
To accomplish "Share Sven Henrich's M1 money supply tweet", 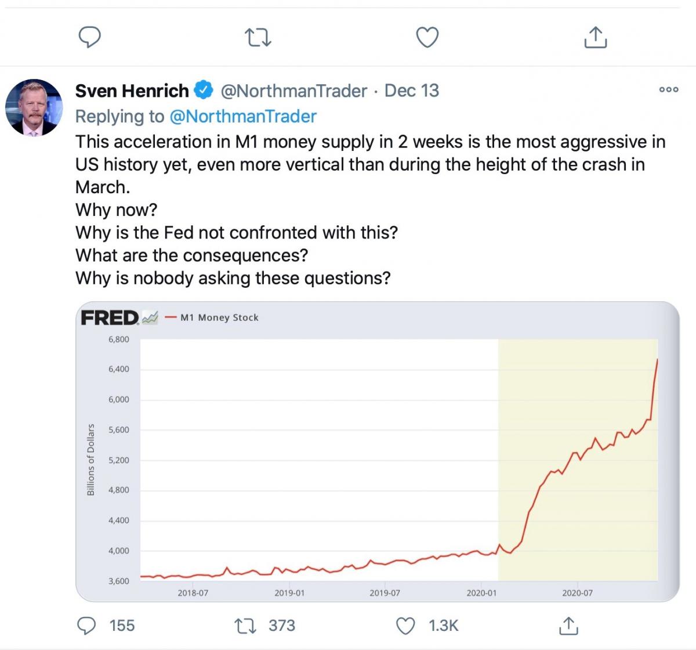I will [x=568, y=625].
